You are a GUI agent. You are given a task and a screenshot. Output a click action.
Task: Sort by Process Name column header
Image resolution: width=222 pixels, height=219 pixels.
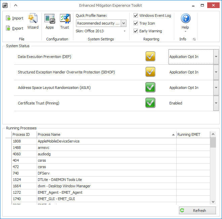(107, 134)
